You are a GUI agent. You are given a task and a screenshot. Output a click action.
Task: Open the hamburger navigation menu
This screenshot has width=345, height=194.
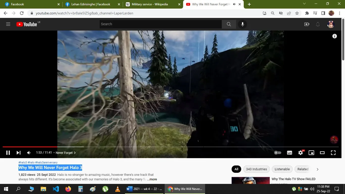tap(8, 24)
